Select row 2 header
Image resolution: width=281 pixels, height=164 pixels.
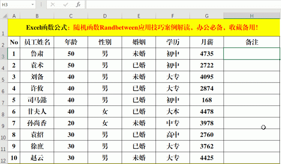pos(4,42)
